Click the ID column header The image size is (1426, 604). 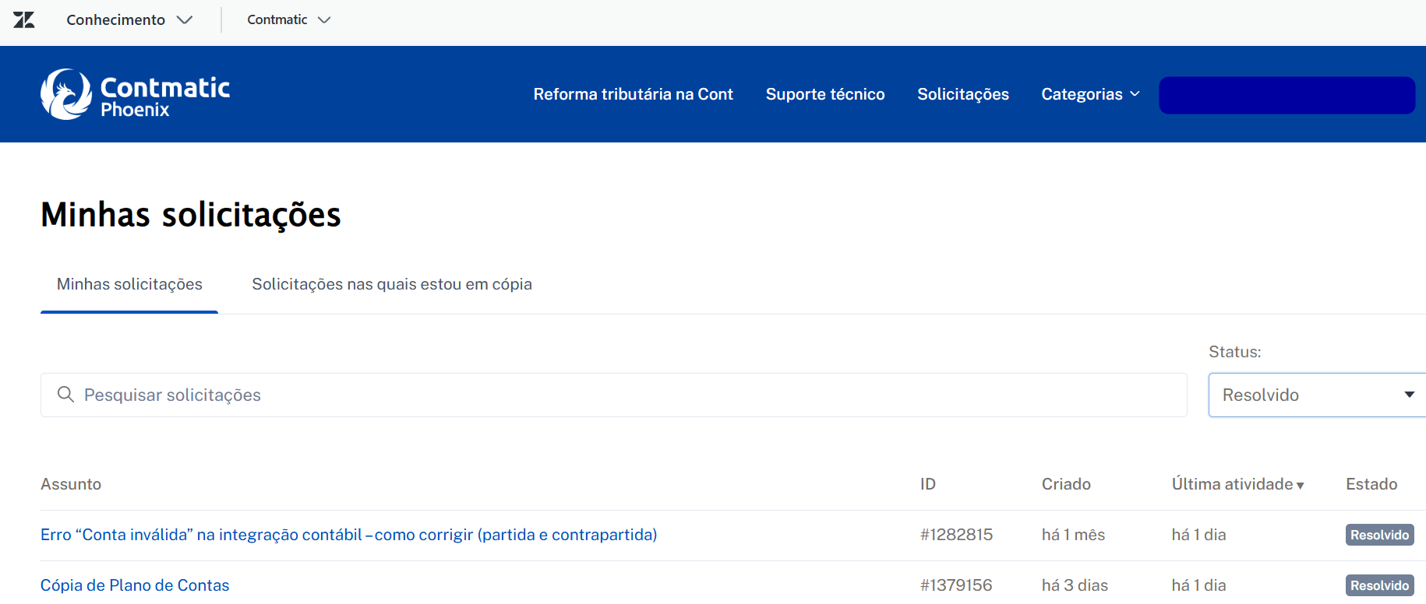pos(927,484)
